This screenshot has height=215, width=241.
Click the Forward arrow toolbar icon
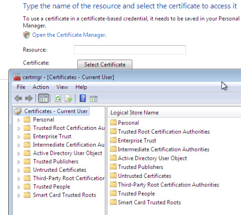tap(29, 99)
